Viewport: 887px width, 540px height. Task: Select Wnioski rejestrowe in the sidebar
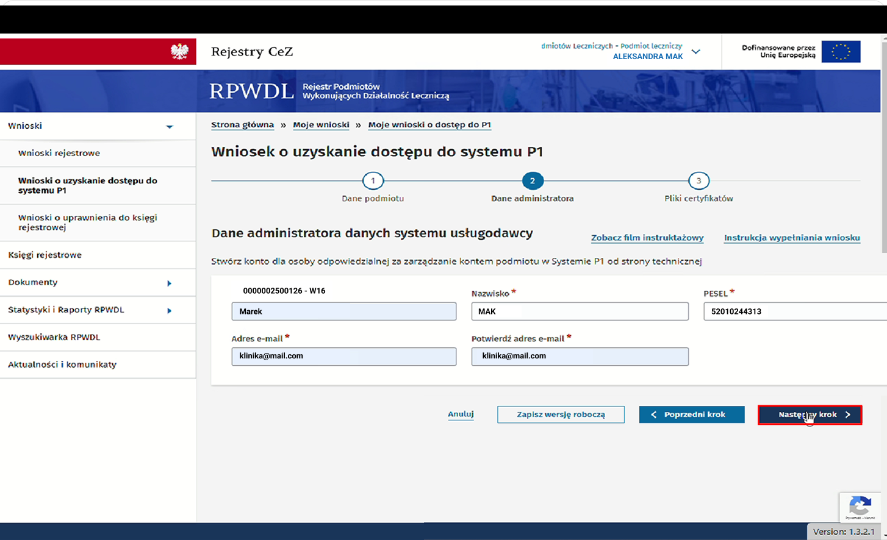click(x=58, y=153)
